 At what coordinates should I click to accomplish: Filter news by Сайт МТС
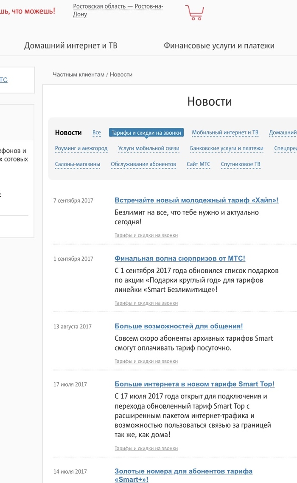click(x=198, y=164)
